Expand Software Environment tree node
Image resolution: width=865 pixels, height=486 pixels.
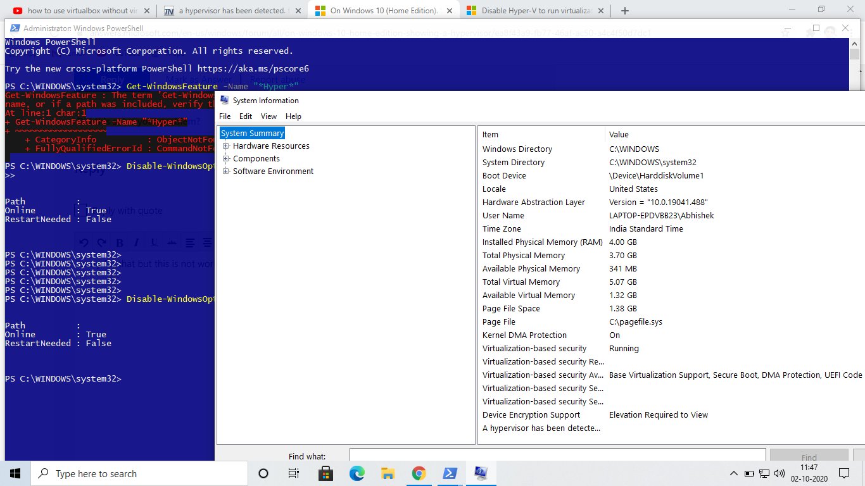226,171
